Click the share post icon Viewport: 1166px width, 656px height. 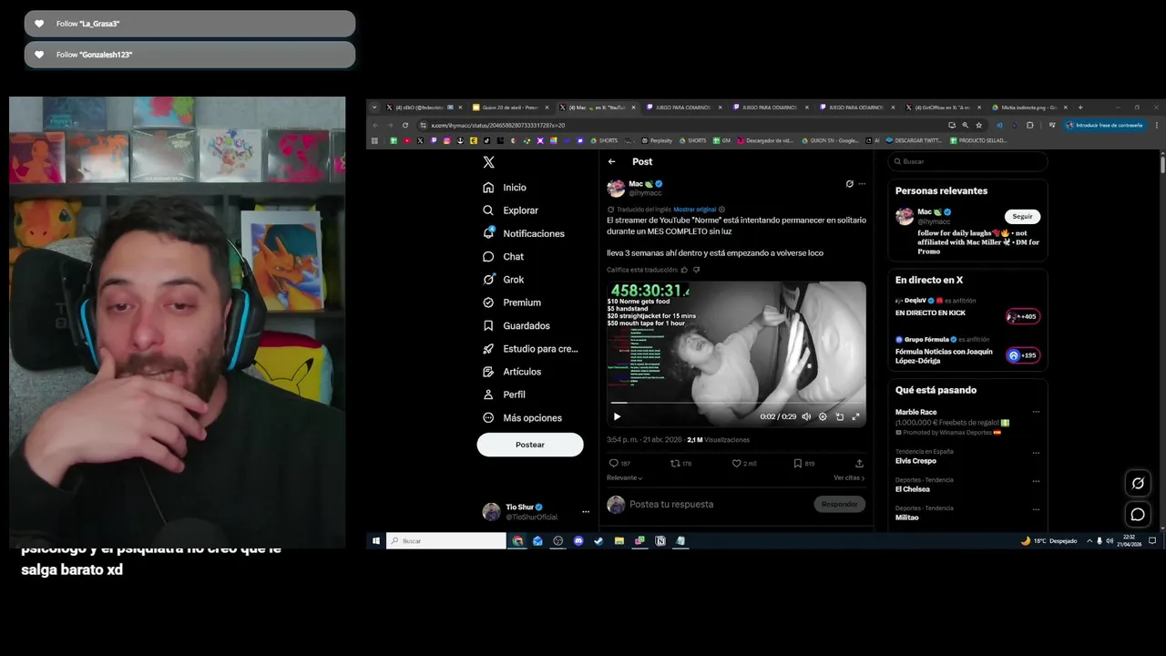pyautogui.click(x=859, y=464)
